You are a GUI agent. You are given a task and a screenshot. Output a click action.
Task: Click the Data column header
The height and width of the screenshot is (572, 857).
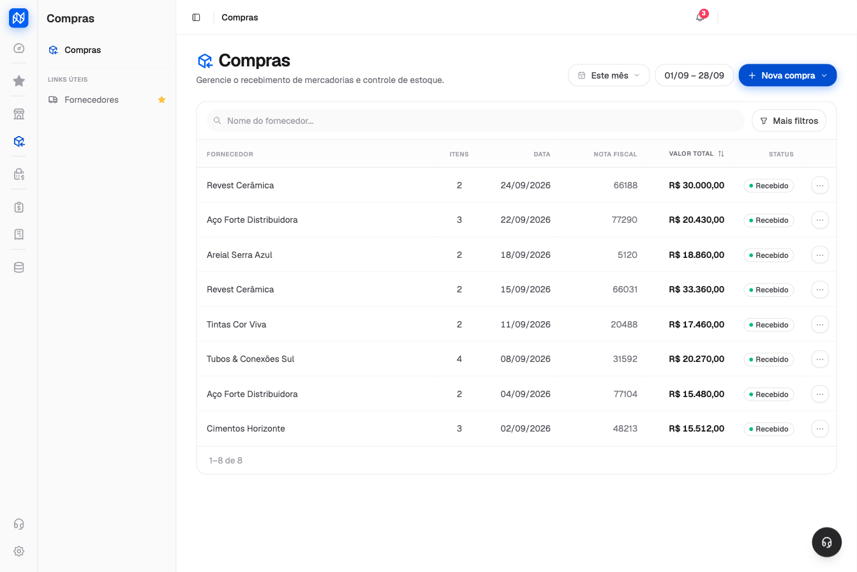tap(542, 154)
